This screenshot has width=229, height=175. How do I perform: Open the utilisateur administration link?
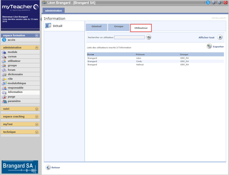(14, 61)
